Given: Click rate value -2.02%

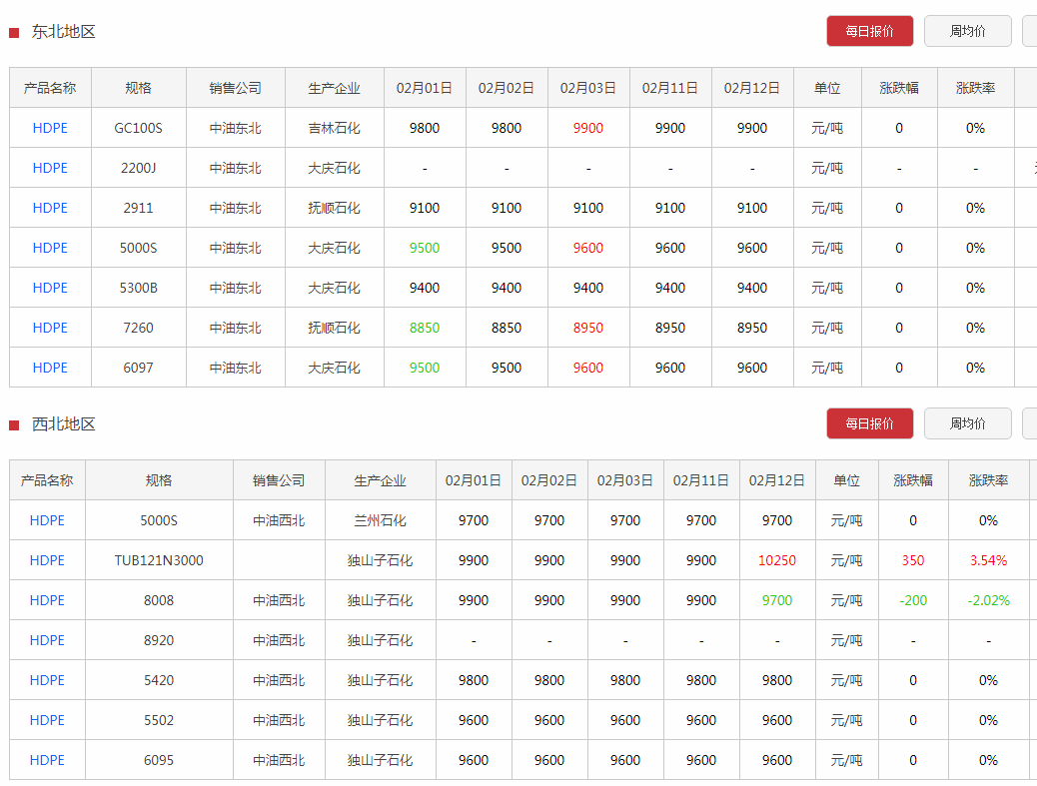Looking at the screenshot, I should pyautogui.click(x=988, y=600).
